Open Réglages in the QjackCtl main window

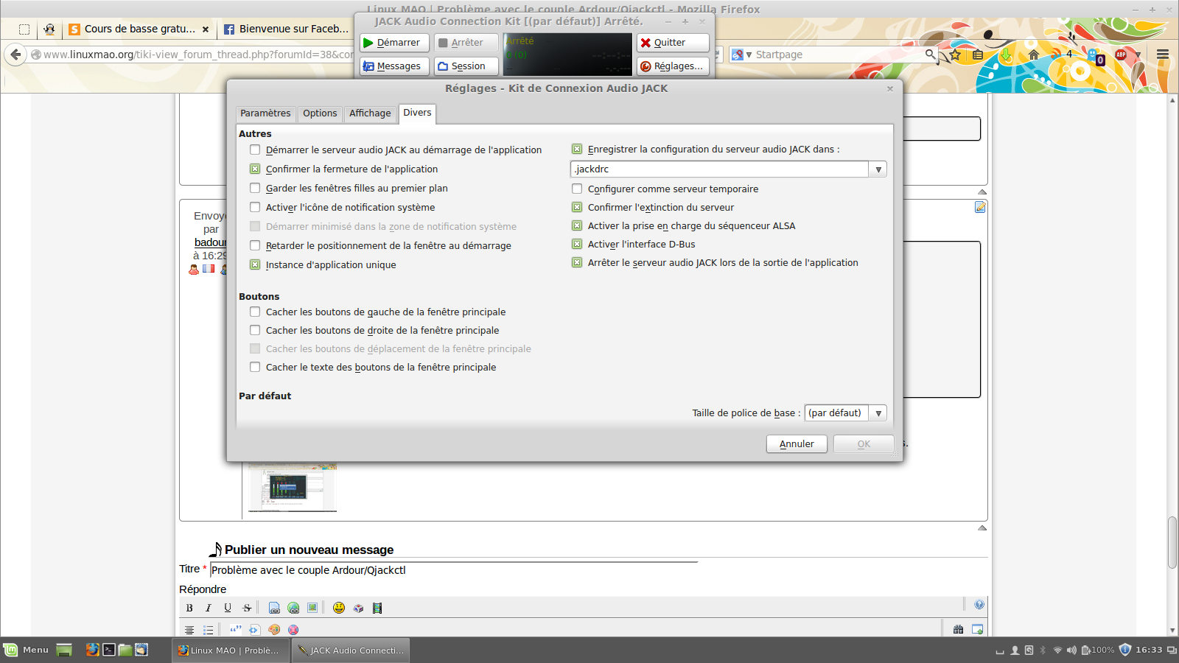click(673, 66)
